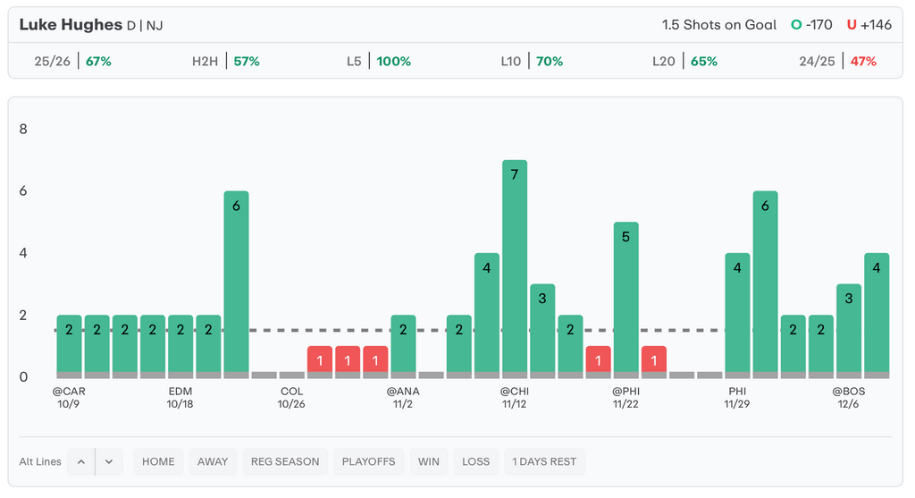This screenshot has height=498, width=915.
Task: Filter games by LOSS
Action: tap(475, 461)
